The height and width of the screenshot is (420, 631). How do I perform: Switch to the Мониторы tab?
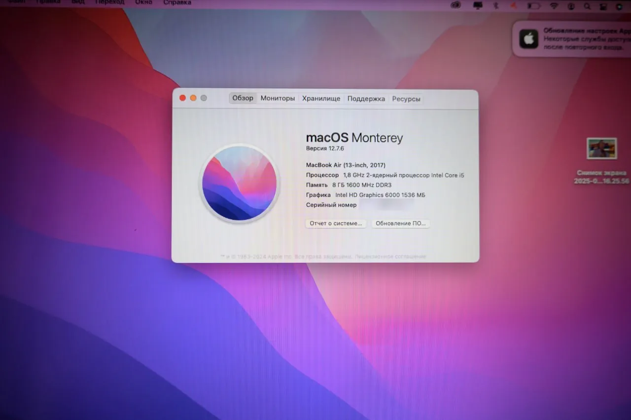click(278, 98)
